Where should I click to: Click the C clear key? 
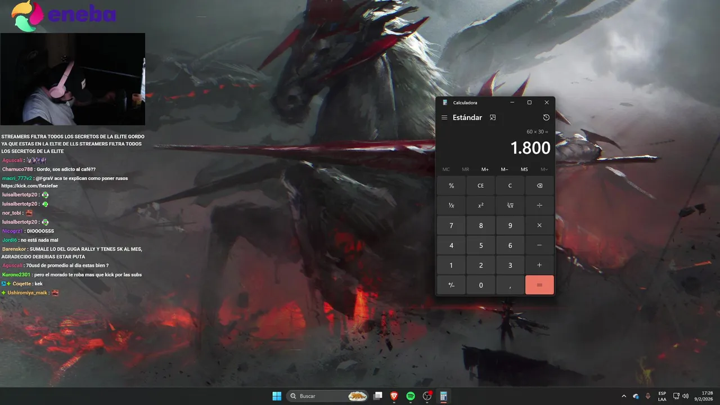tap(510, 186)
